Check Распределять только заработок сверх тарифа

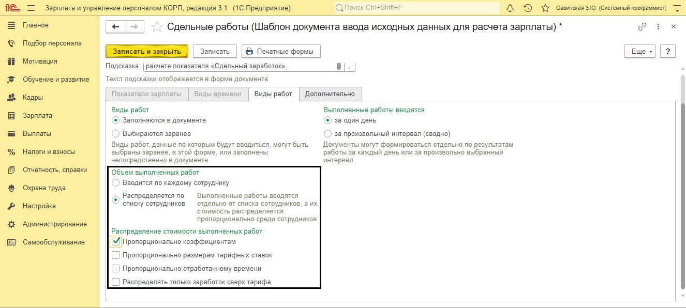point(116,282)
